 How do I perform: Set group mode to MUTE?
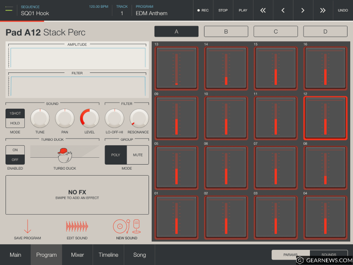(138, 155)
